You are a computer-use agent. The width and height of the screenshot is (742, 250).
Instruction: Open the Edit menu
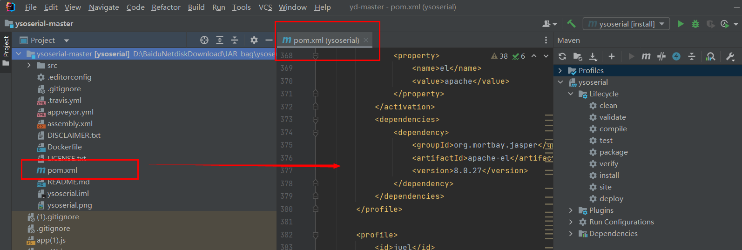point(51,7)
